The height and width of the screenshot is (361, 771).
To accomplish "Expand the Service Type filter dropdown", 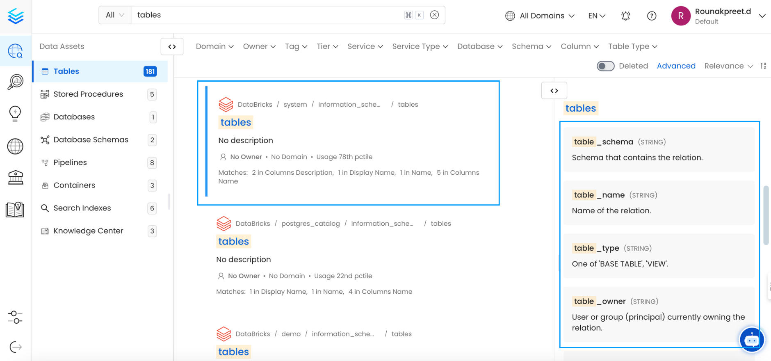I will (420, 47).
